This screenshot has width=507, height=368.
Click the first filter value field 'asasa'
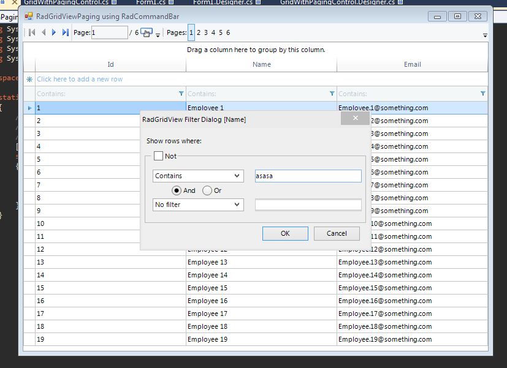pyautogui.click(x=308, y=176)
